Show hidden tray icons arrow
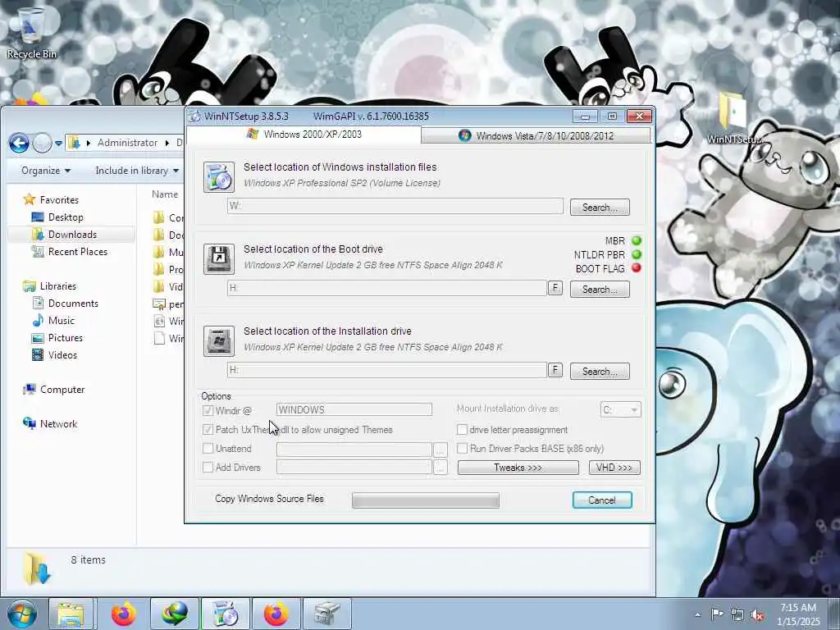Viewport: 840px width, 630px height. [697, 614]
